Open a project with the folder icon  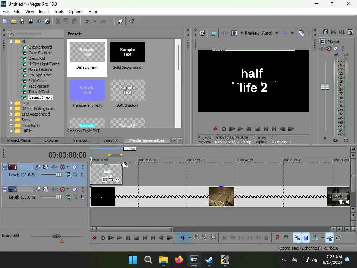[x=14, y=21]
